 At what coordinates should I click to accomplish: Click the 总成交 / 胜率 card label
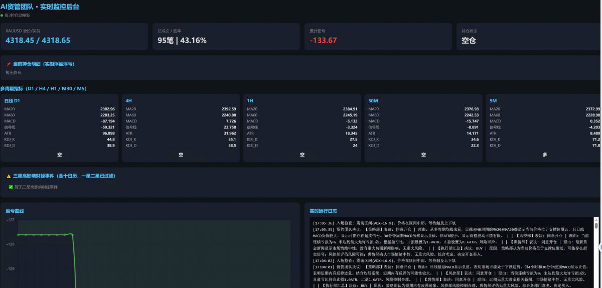[169, 31]
